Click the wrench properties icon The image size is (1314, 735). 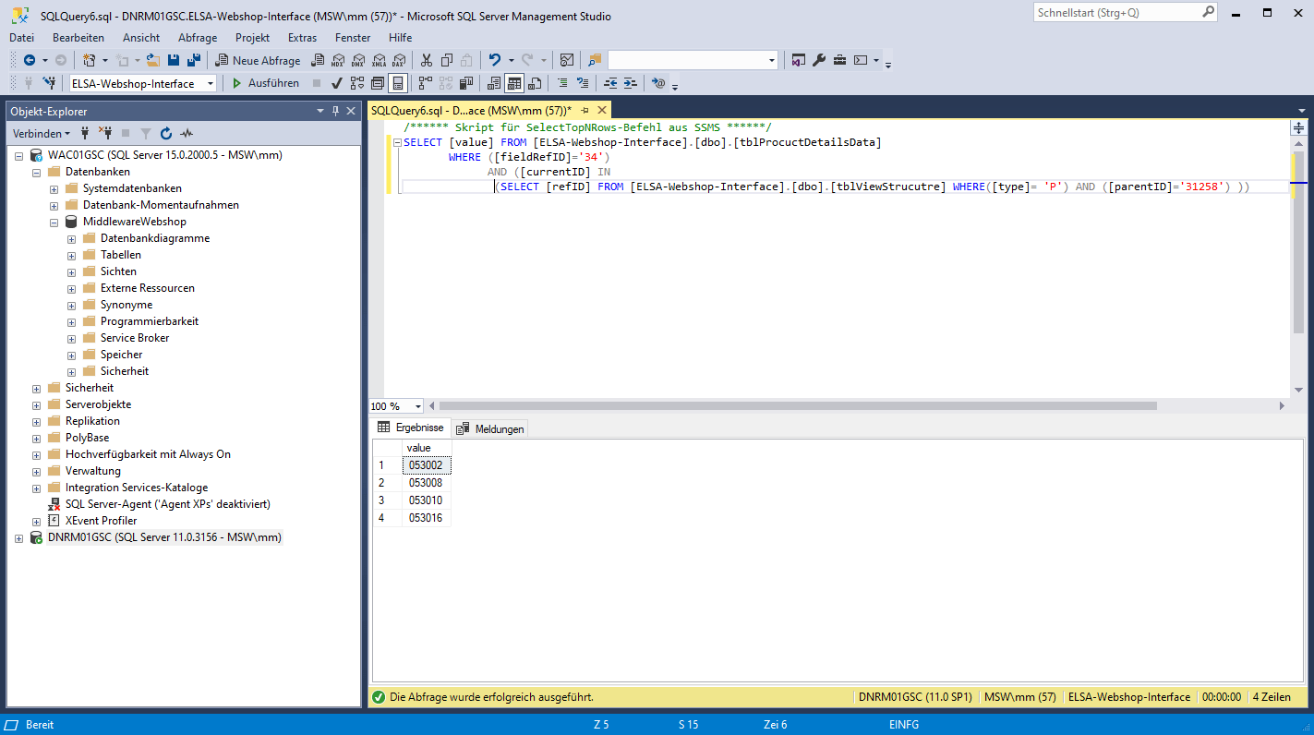(x=818, y=60)
